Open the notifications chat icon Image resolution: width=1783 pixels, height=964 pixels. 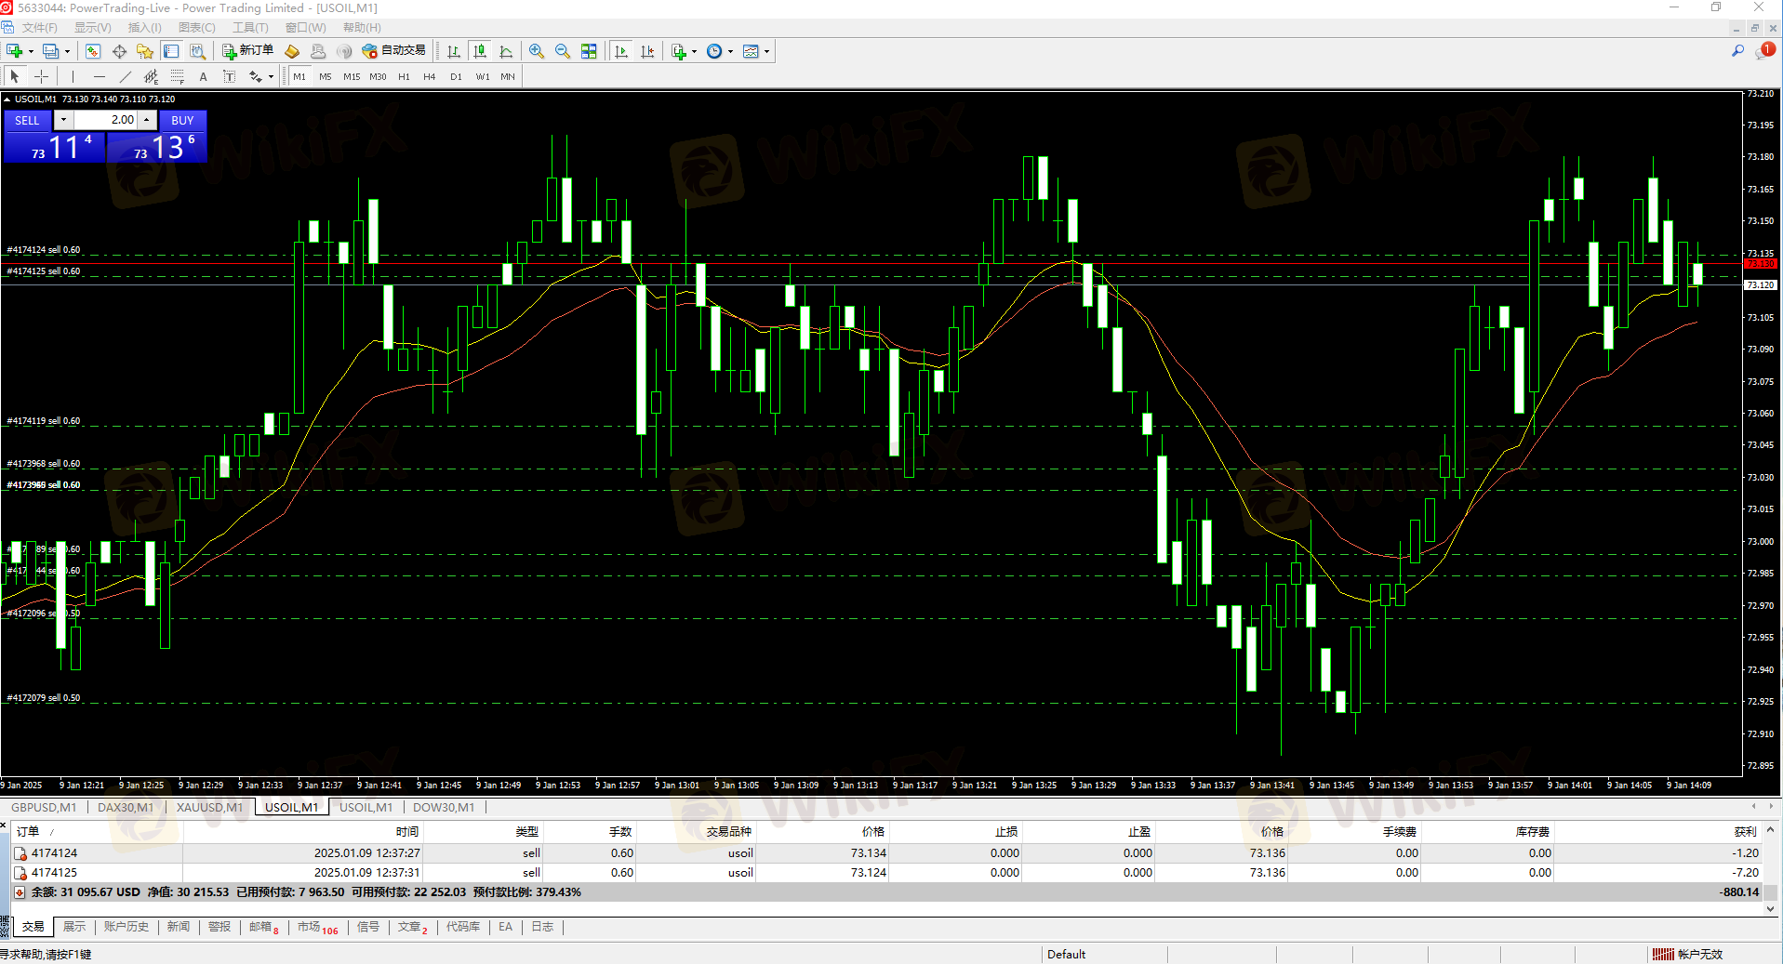click(1764, 51)
